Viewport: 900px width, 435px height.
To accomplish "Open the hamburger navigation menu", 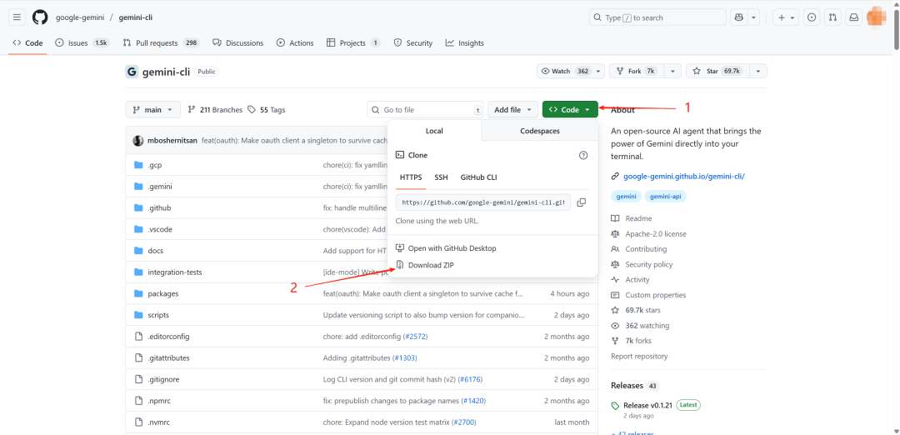I will (17, 17).
